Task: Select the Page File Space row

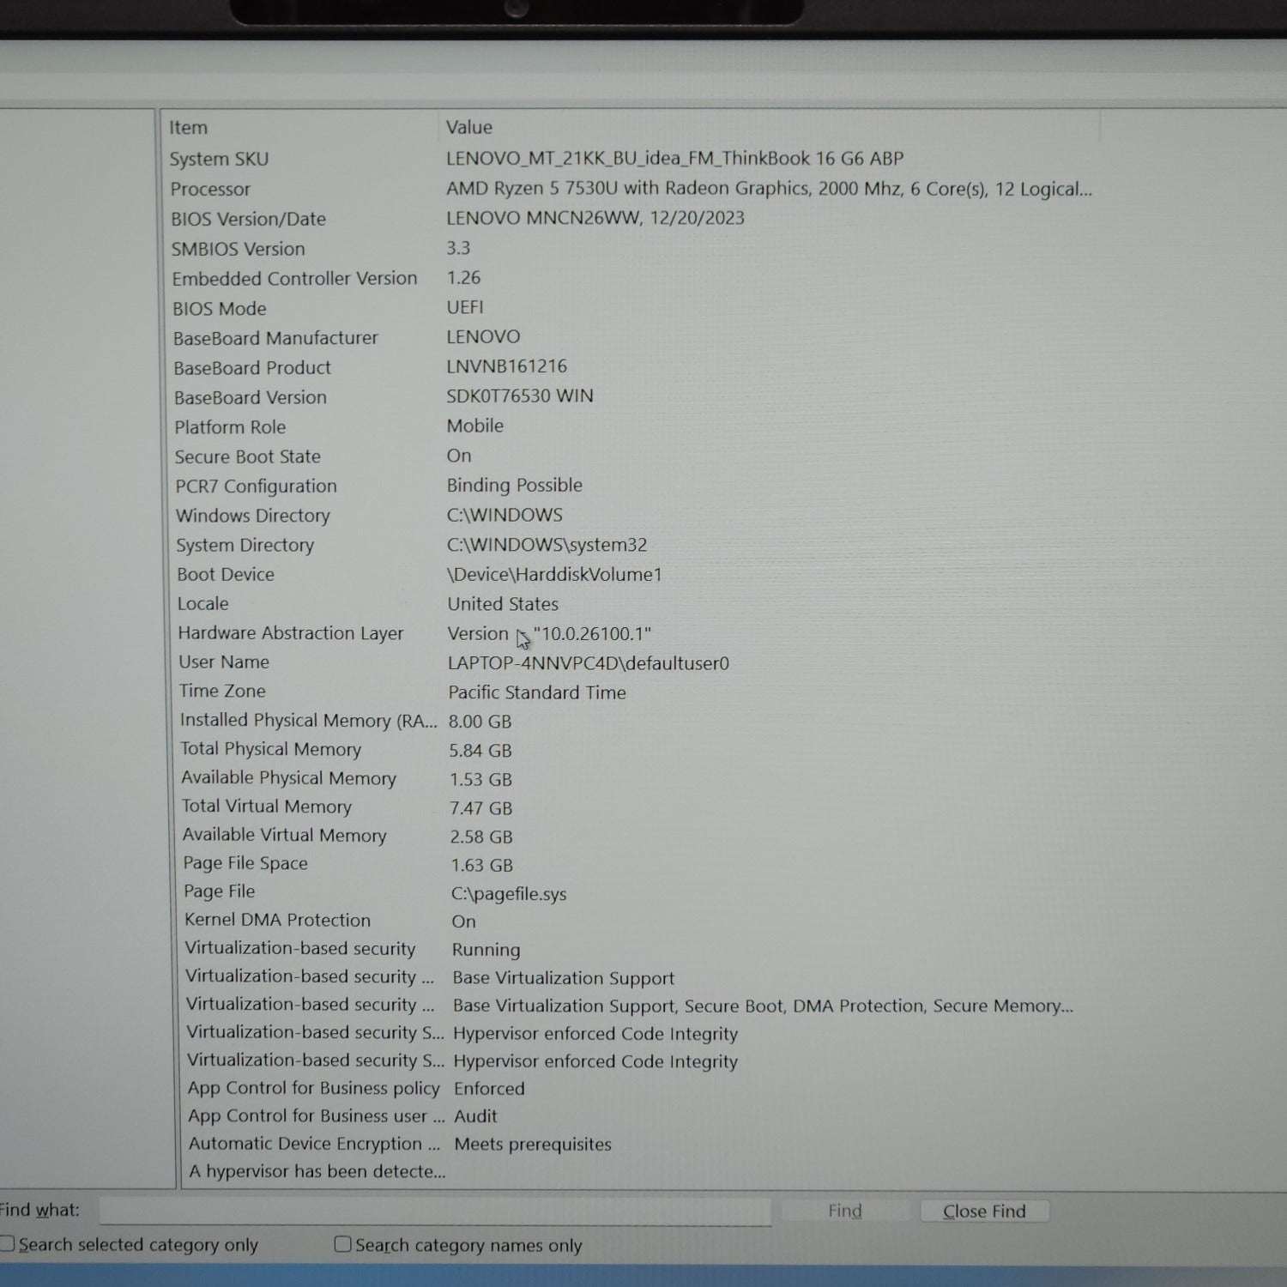Action: pos(245,864)
